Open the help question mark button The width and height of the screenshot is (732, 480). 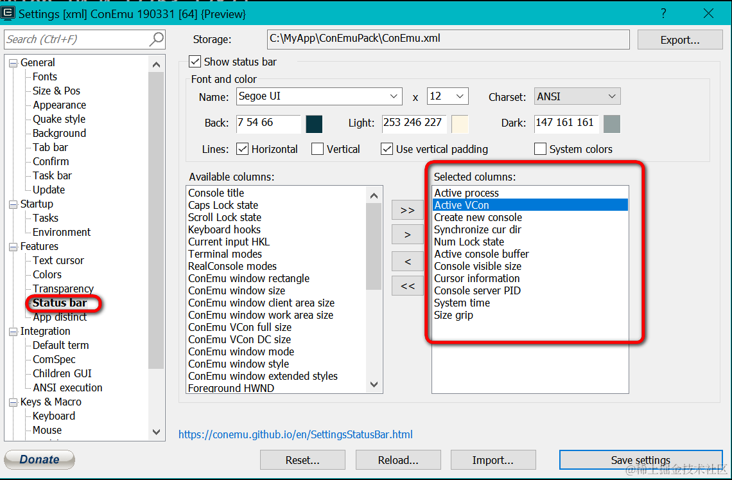click(663, 13)
